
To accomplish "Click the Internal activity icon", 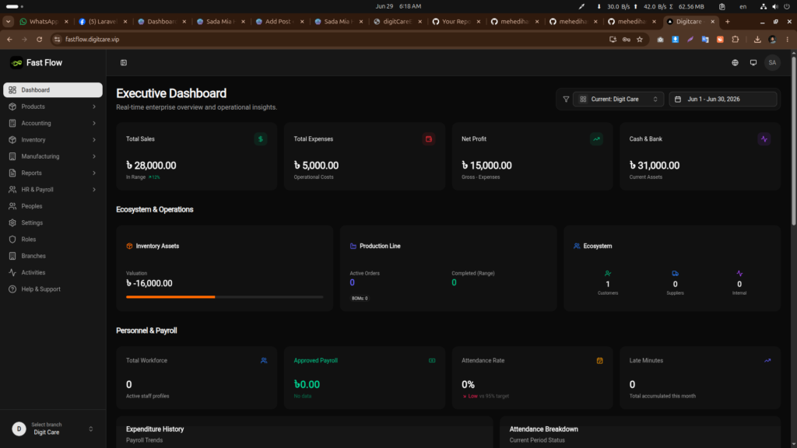I will click(739, 273).
